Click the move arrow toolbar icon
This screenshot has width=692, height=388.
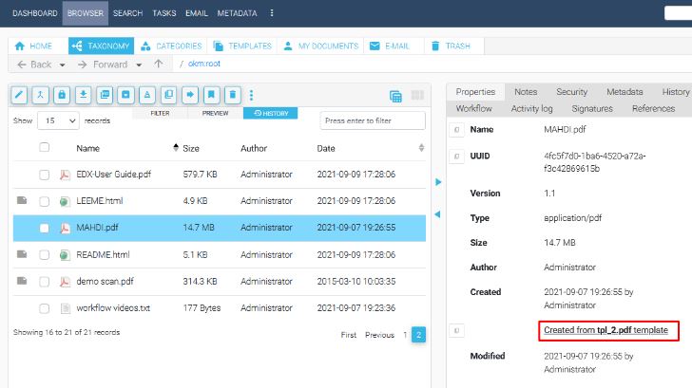(190, 95)
